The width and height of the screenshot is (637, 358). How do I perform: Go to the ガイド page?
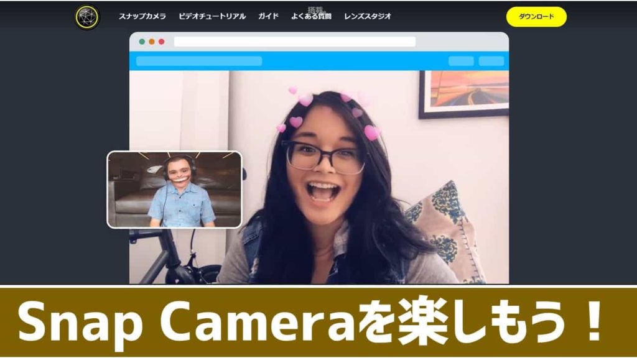click(x=268, y=16)
